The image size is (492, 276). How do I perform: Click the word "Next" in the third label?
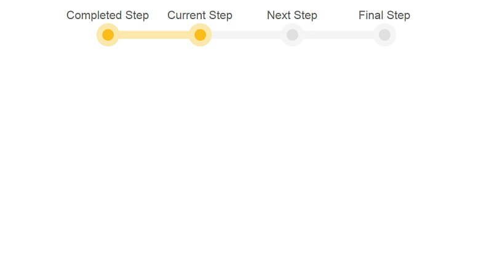[279, 15]
